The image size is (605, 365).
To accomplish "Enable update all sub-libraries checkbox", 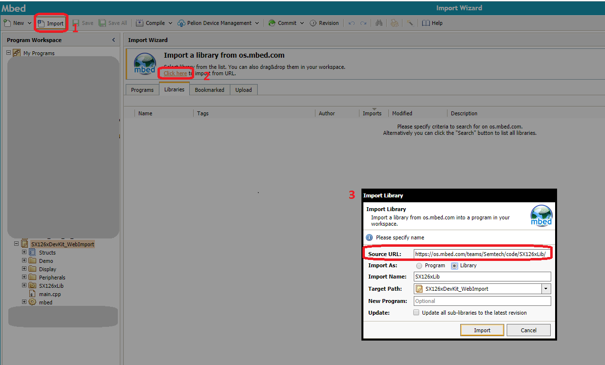I will pos(416,313).
